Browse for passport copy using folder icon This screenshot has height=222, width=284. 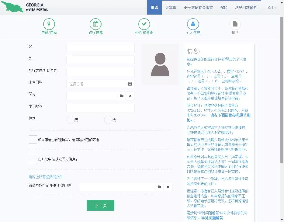(x=159, y=187)
